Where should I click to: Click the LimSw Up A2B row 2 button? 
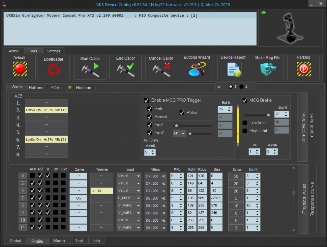point(46,110)
